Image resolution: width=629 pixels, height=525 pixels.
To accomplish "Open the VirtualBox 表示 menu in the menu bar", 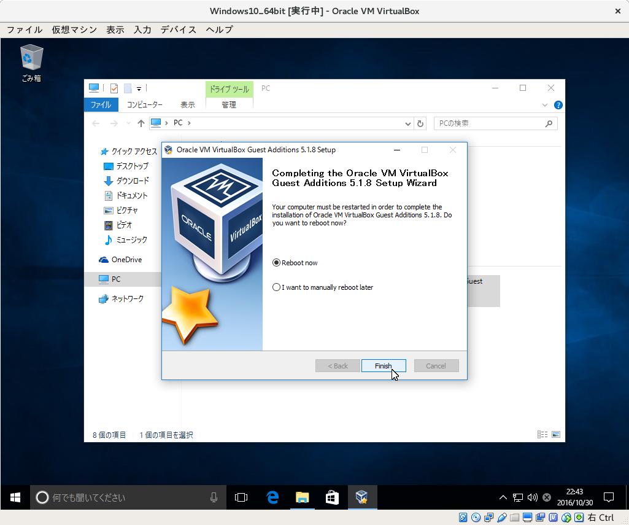I will (x=115, y=29).
